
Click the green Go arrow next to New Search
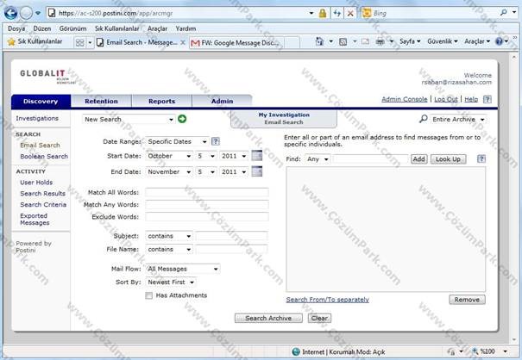[182, 119]
